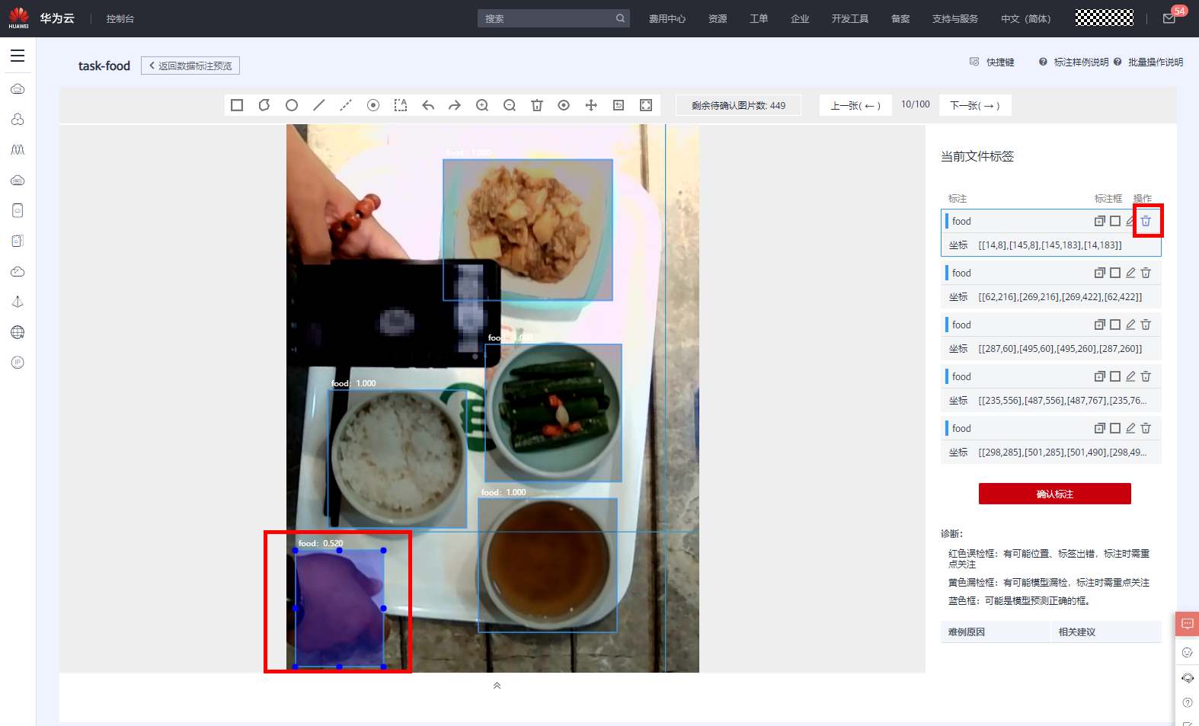Viewport: 1199px width, 726px height.
Task: Toggle the left hamburger navigation menu
Action: tap(18, 56)
